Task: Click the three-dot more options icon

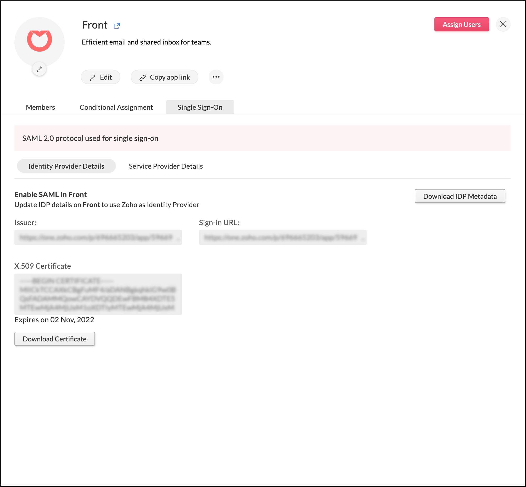Action: pos(216,77)
